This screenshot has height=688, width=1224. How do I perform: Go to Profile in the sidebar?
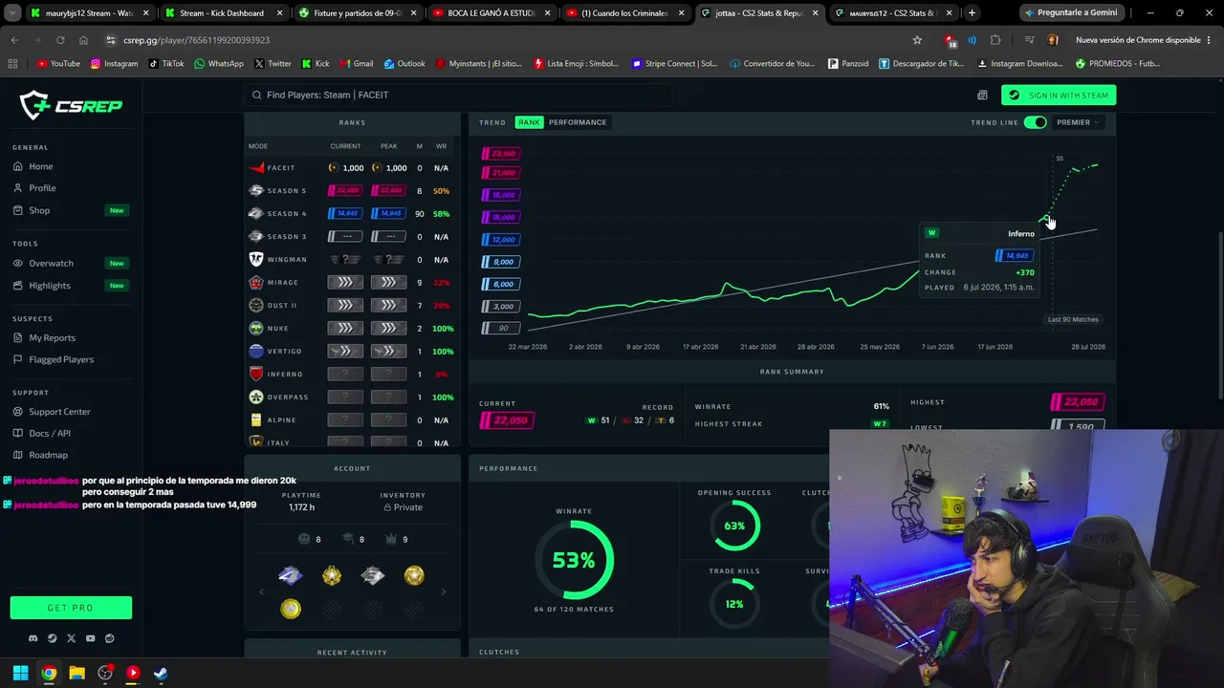(42, 188)
